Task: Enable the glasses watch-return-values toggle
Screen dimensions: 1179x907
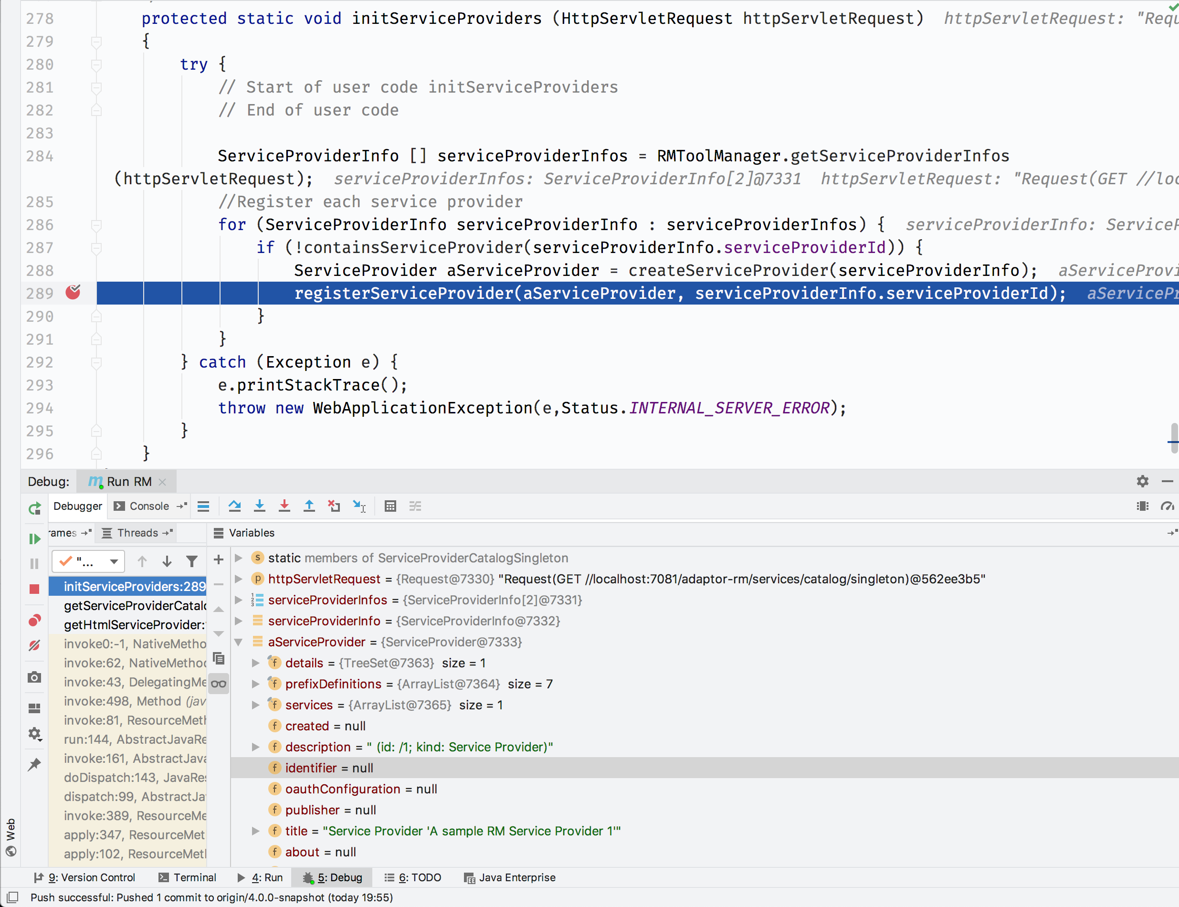Action: [x=219, y=684]
